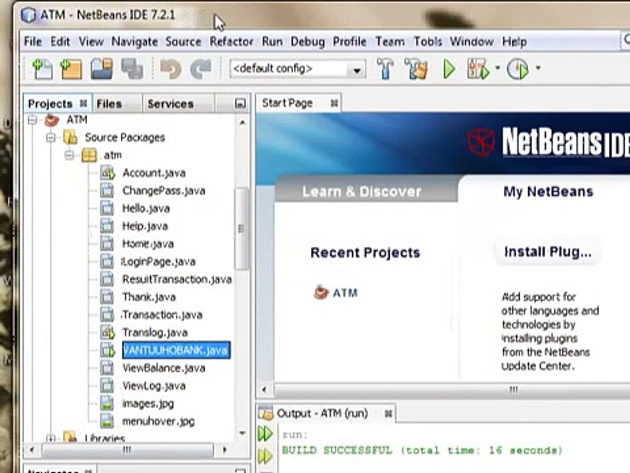Open the Help menu
The width and height of the screenshot is (630, 473).
(514, 42)
